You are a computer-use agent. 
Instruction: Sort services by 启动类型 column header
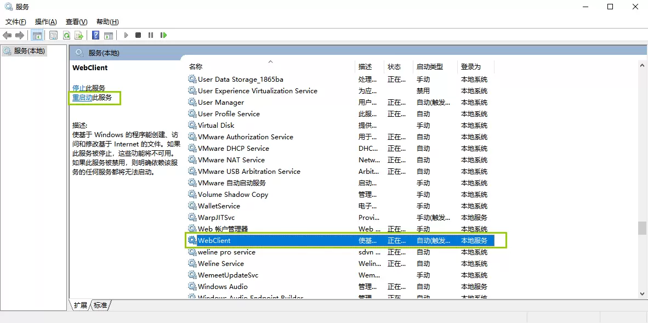pos(429,67)
